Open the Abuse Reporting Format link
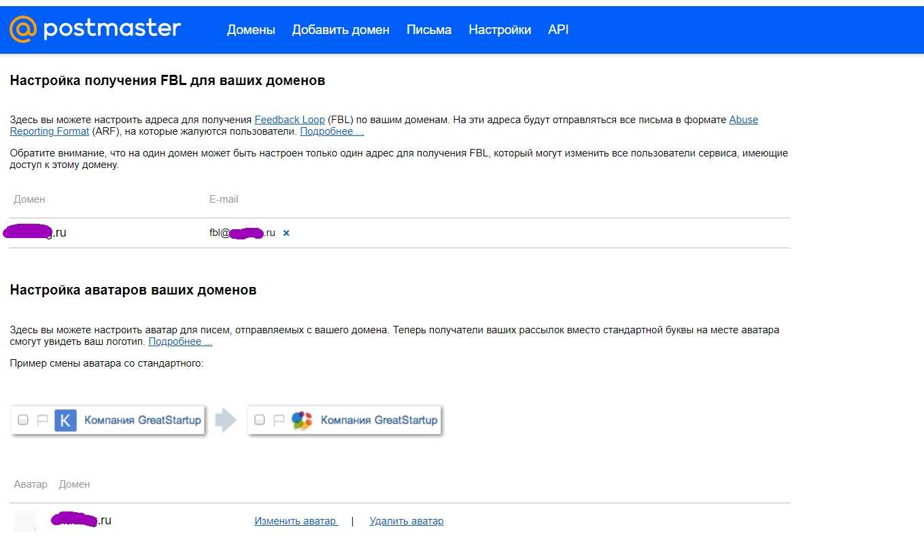 (x=743, y=120)
